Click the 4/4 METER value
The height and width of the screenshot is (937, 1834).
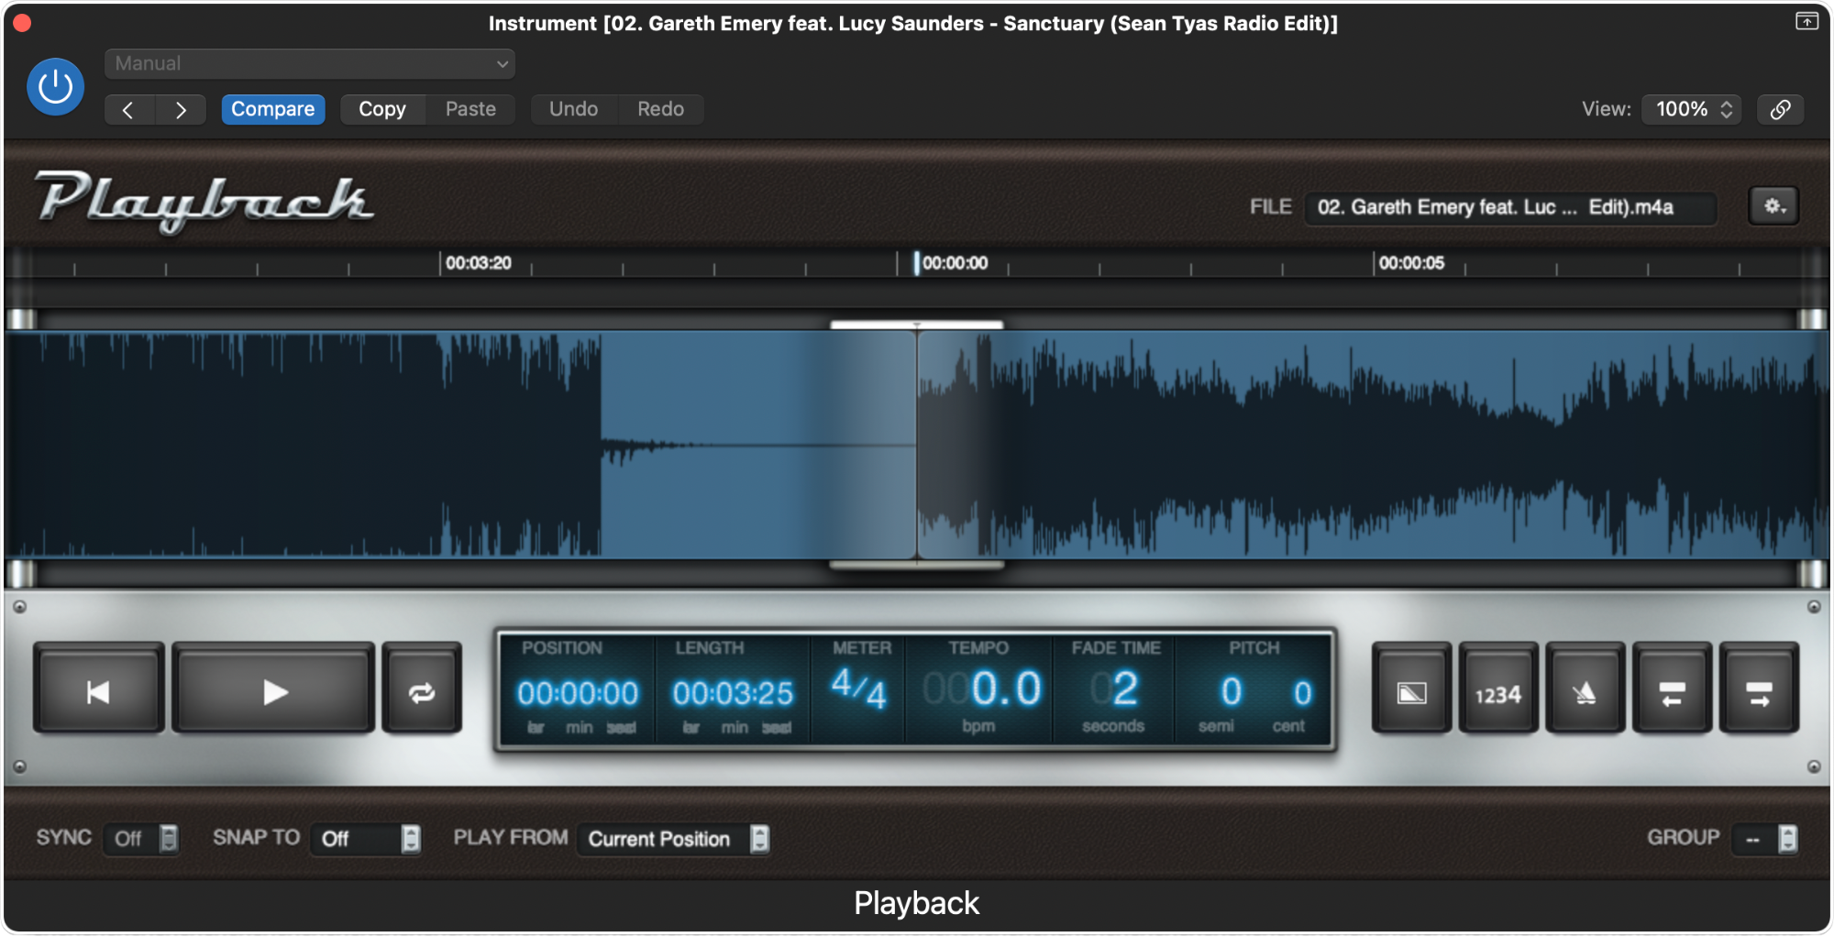tap(859, 689)
